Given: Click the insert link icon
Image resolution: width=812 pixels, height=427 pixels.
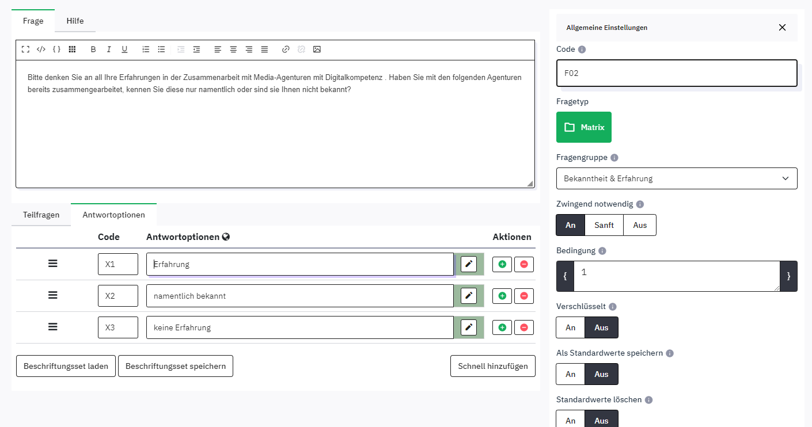Looking at the screenshot, I should point(286,49).
